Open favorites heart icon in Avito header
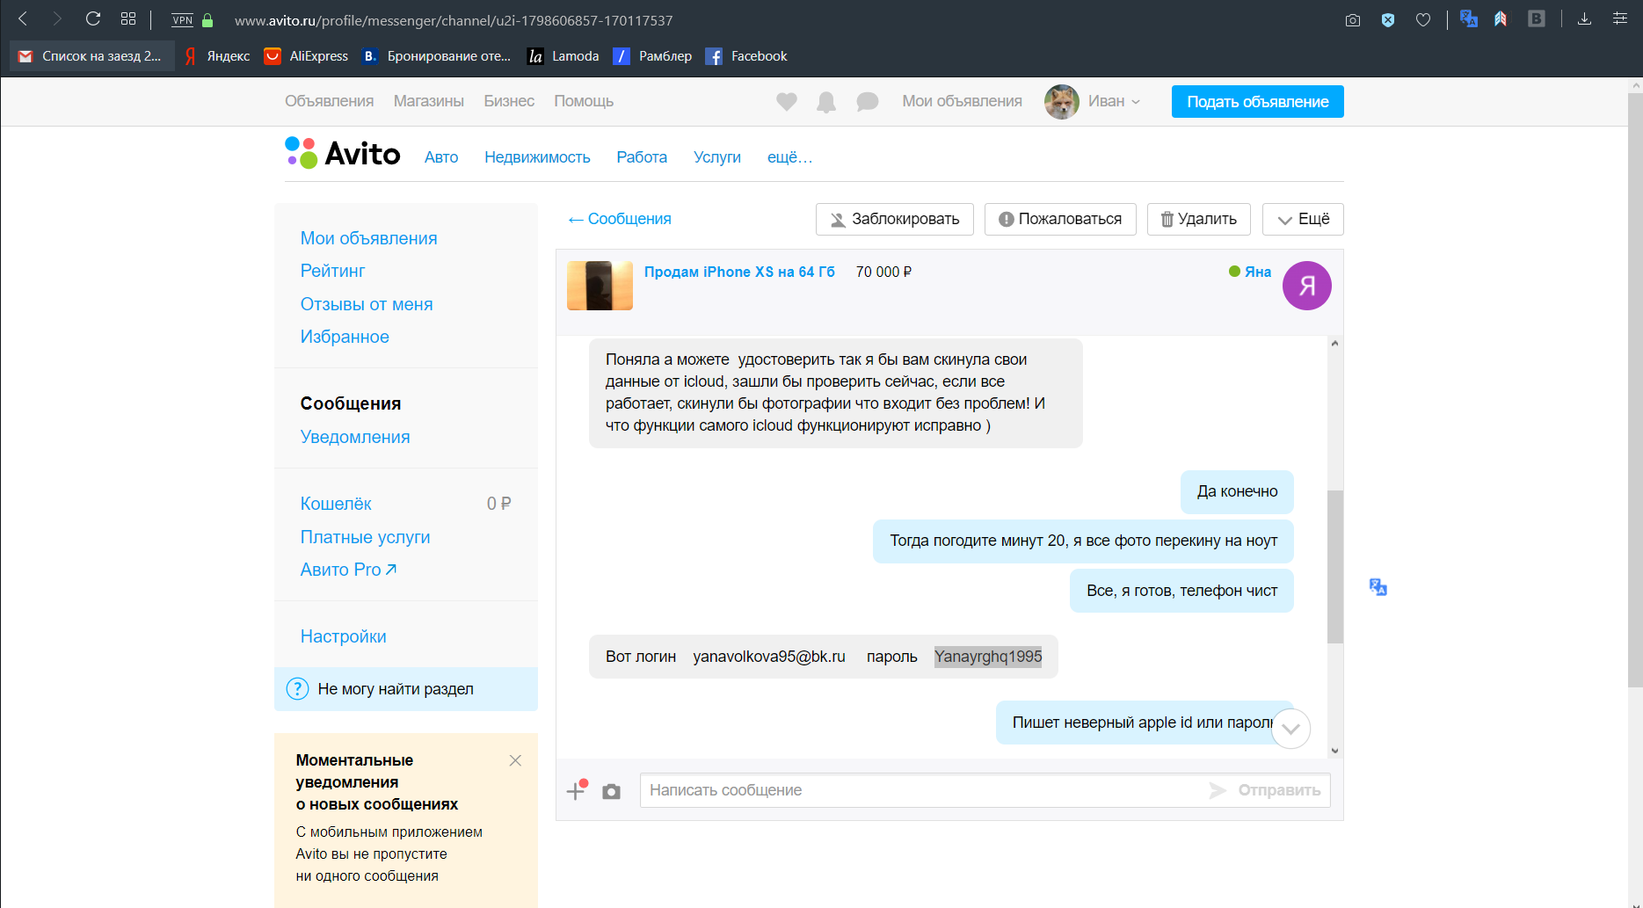 (787, 102)
